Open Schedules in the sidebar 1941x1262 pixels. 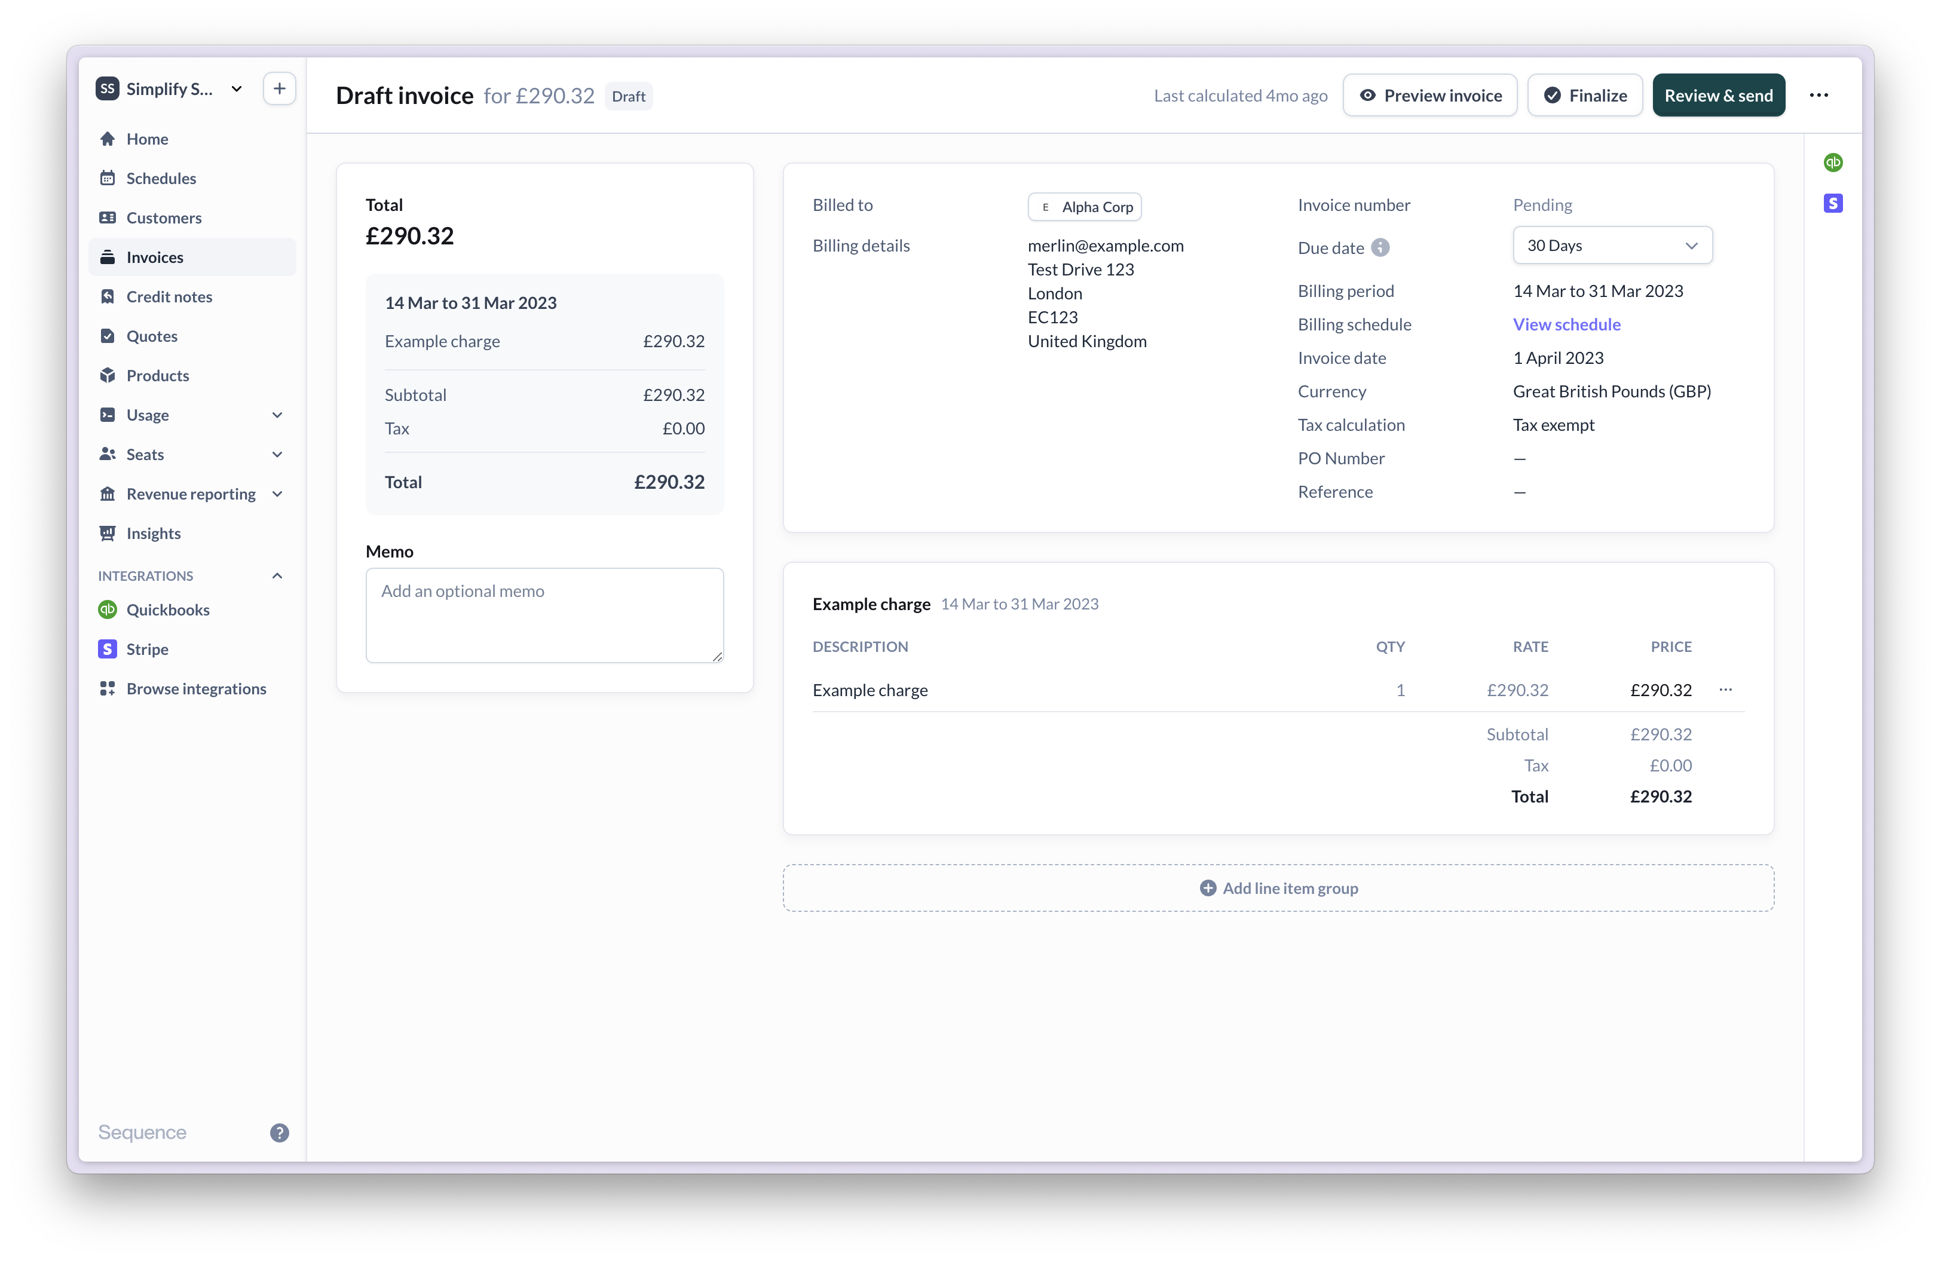pyautogui.click(x=192, y=177)
